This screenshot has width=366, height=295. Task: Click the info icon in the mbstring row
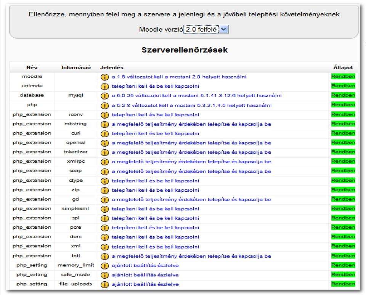pyautogui.click(x=104, y=124)
